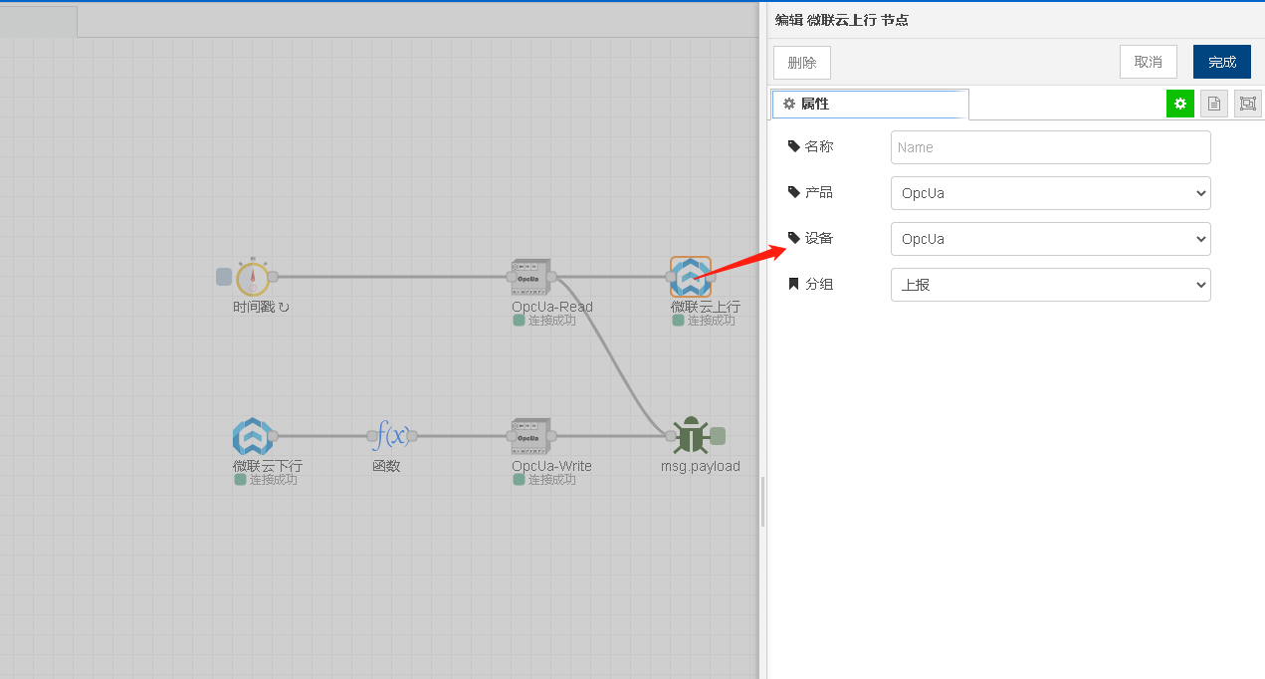Select the 微联云下行 node icon

[x=252, y=436]
